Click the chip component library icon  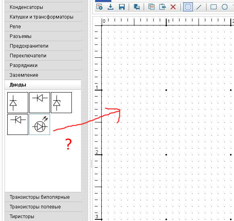pyautogui.click(x=136, y=7)
